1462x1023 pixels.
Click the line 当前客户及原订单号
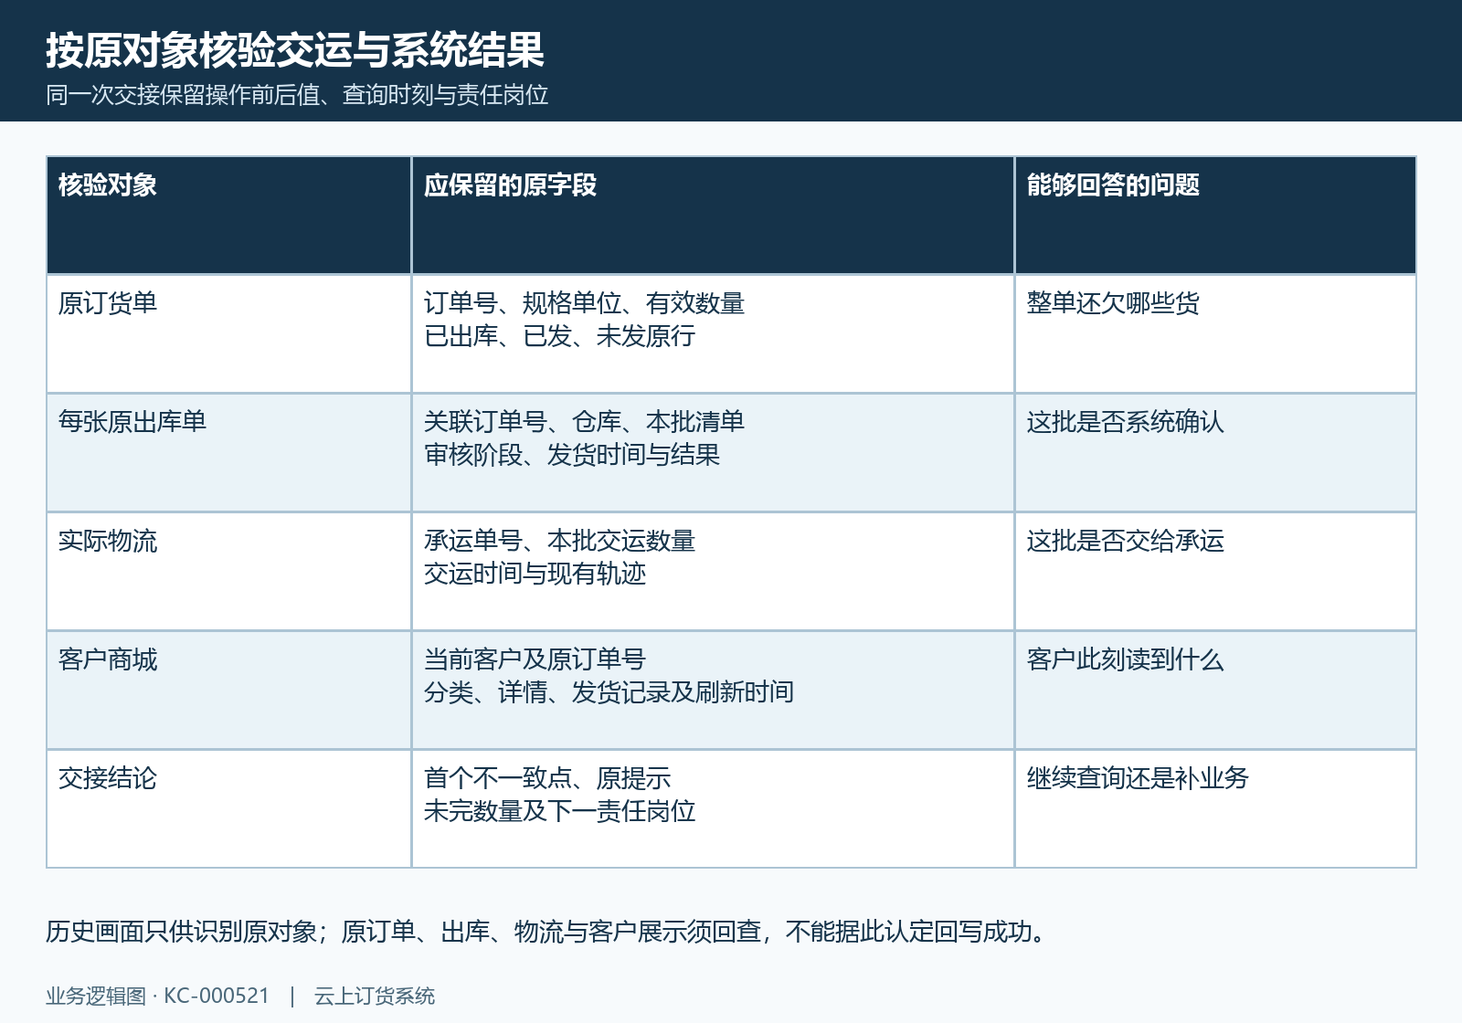click(535, 659)
